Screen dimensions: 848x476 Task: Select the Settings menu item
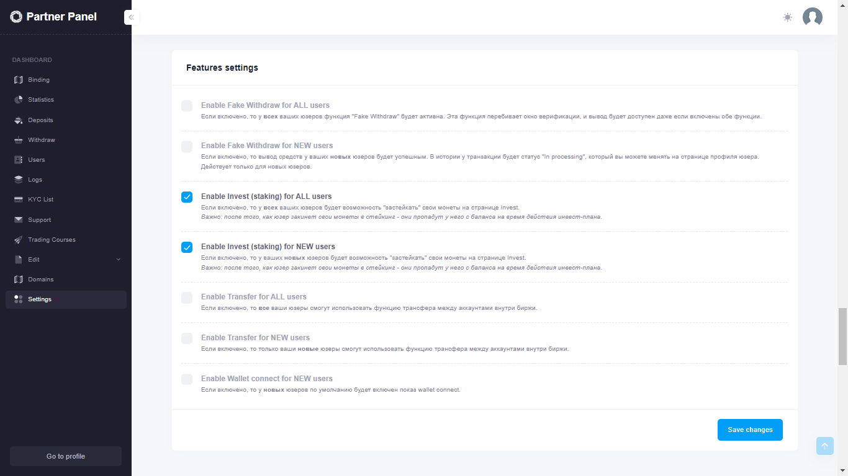66,299
